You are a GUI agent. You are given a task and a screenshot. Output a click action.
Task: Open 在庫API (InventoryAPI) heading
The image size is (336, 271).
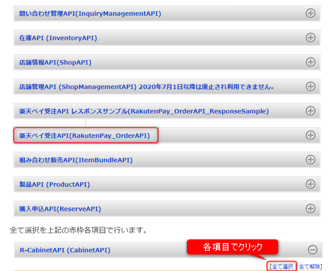click(x=58, y=38)
